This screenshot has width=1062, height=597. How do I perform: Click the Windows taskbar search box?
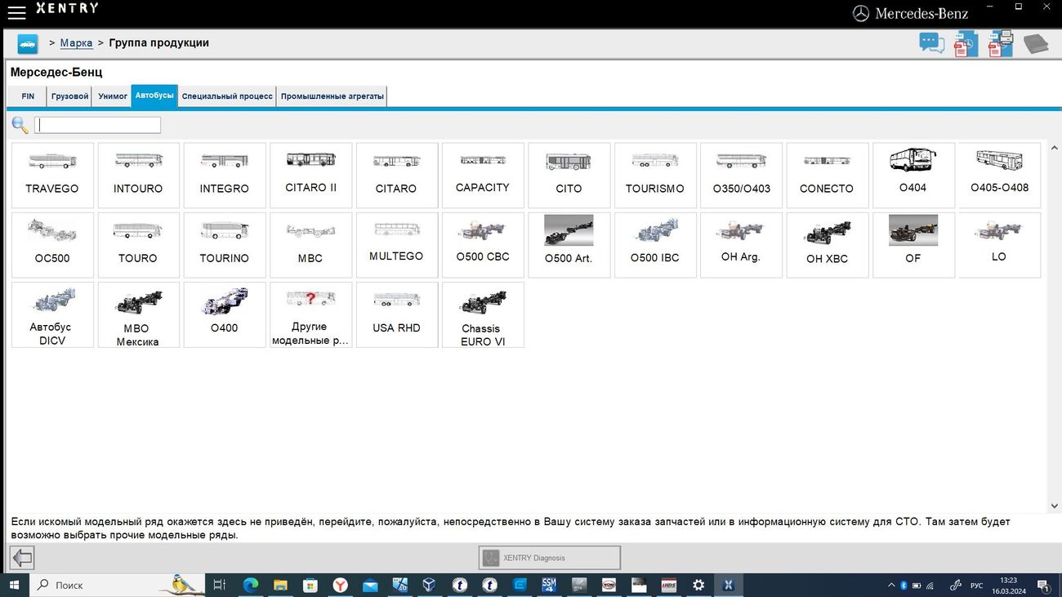[117, 585]
